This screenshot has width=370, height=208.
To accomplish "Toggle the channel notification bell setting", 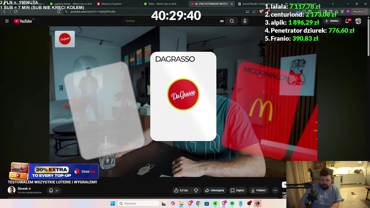I will [54, 190].
